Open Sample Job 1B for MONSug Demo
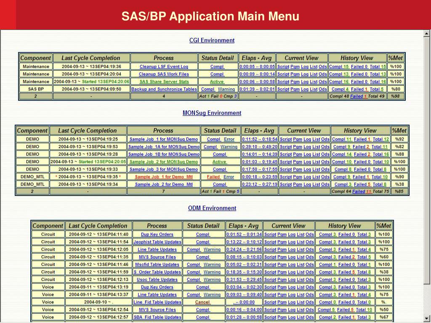 tap(164, 154)
